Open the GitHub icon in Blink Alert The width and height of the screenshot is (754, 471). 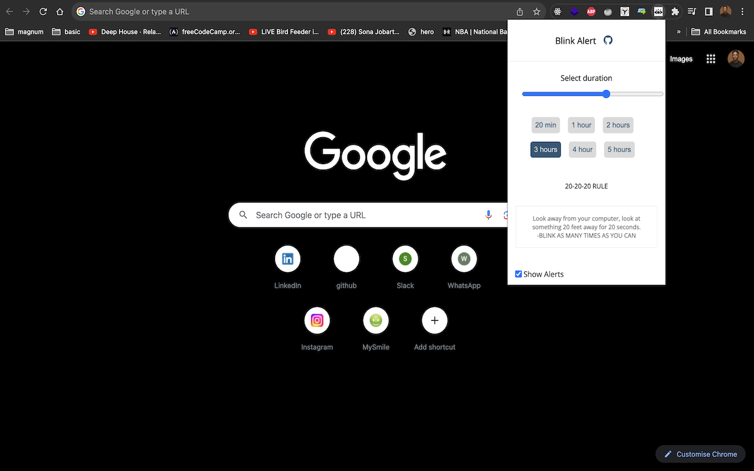click(x=608, y=41)
